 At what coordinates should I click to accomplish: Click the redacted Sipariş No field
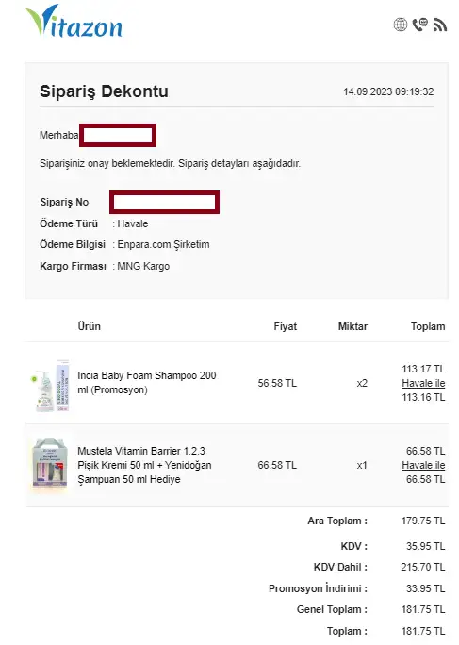[165, 202]
